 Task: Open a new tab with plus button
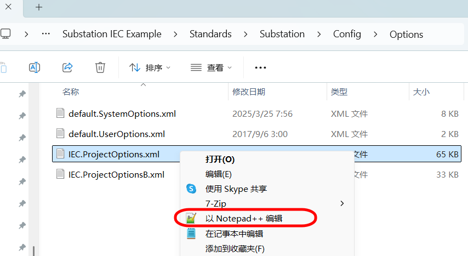39,8
